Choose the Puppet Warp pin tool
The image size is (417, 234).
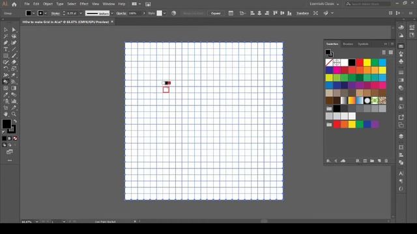point(14,75)
